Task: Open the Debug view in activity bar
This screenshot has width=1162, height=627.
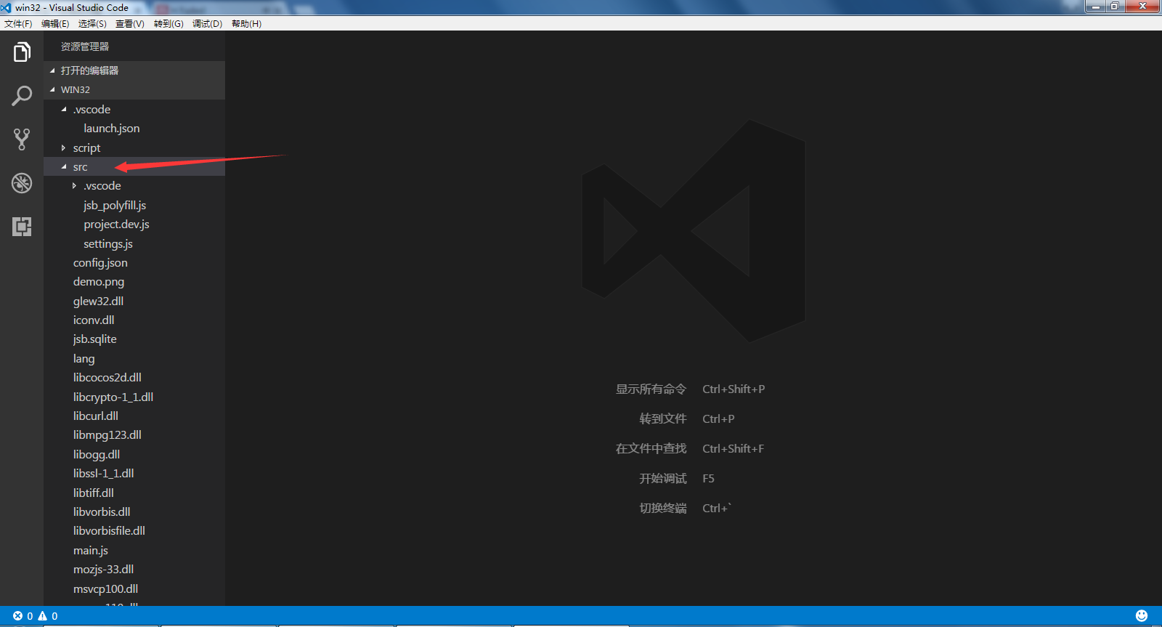Action: pyautogui.click(x=22, y=183)
